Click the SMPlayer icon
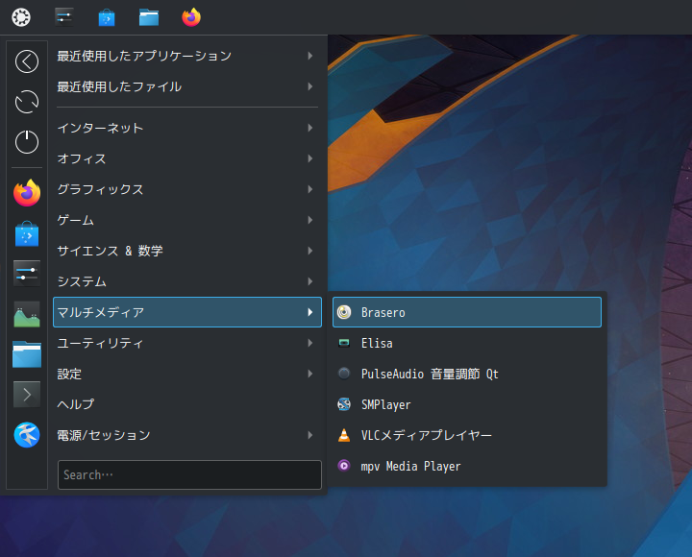692x557 pixels. point(344,404)
